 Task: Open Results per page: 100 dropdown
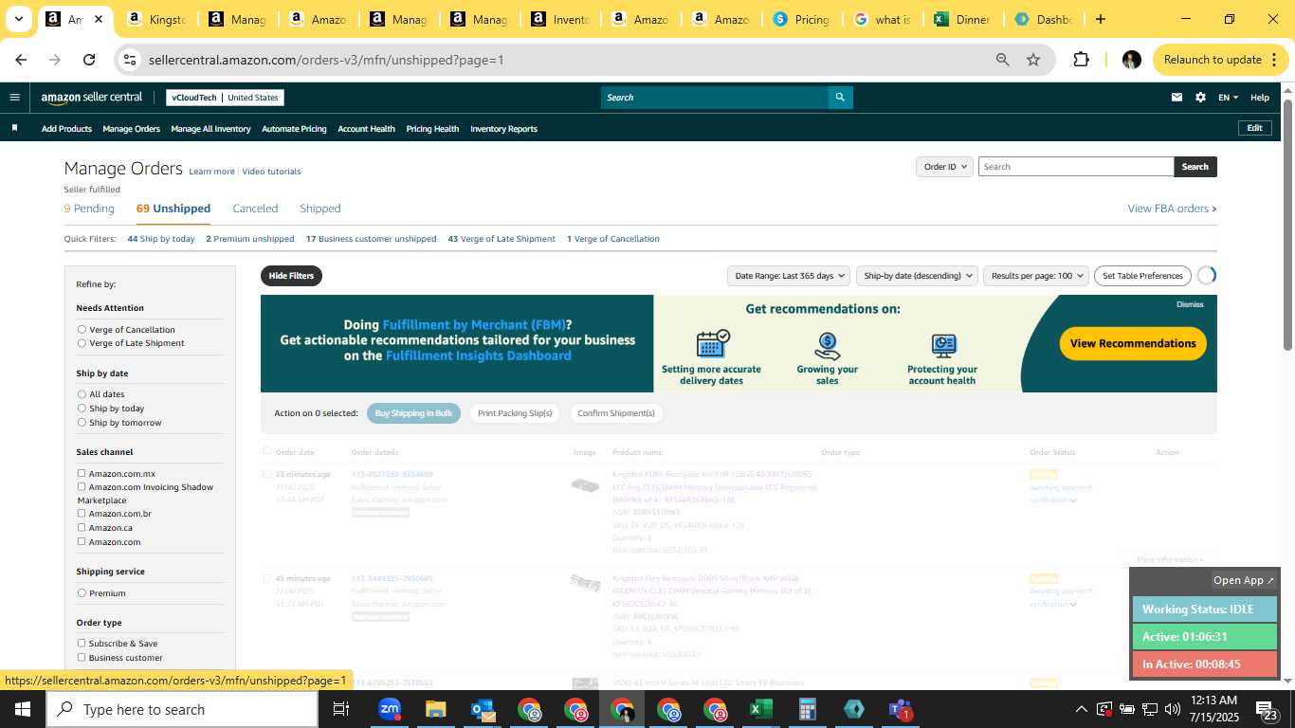[x=1036, y=276]
